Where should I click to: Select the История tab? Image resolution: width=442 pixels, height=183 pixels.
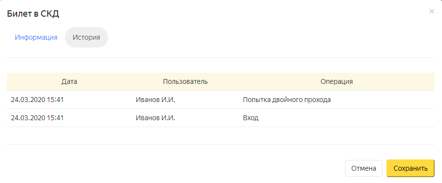(x=86, y=37)
